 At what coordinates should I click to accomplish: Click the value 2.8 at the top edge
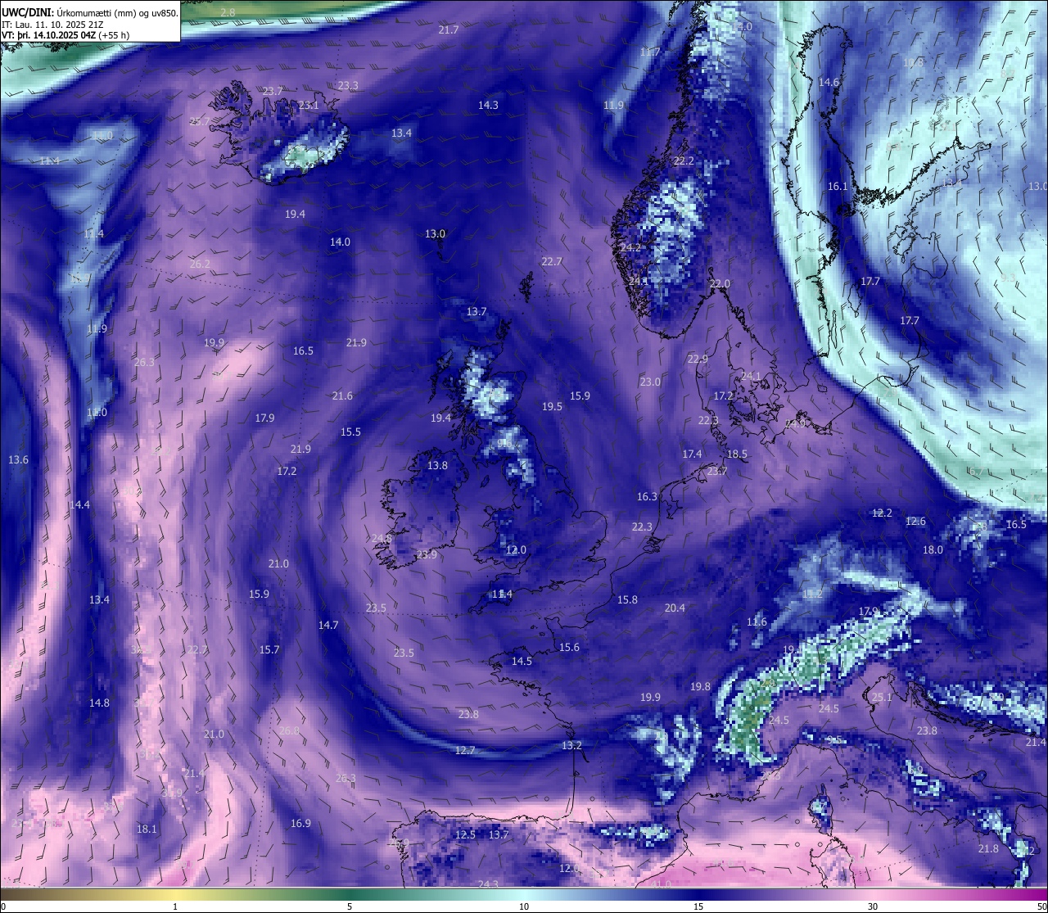tap(228, 12)
